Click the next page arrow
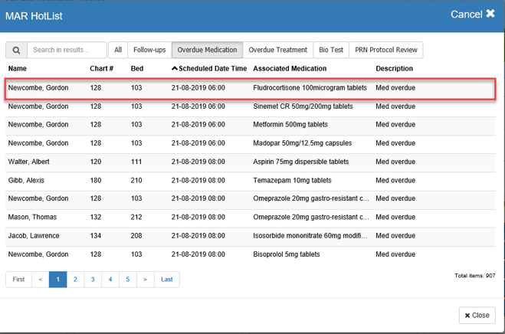Image resolution: width=505 pixels, height=334 pixels. pyautogui.click(x=145, y=280)
